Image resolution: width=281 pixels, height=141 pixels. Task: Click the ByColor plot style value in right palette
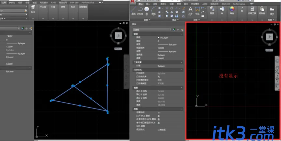click(x=161, y=73)
